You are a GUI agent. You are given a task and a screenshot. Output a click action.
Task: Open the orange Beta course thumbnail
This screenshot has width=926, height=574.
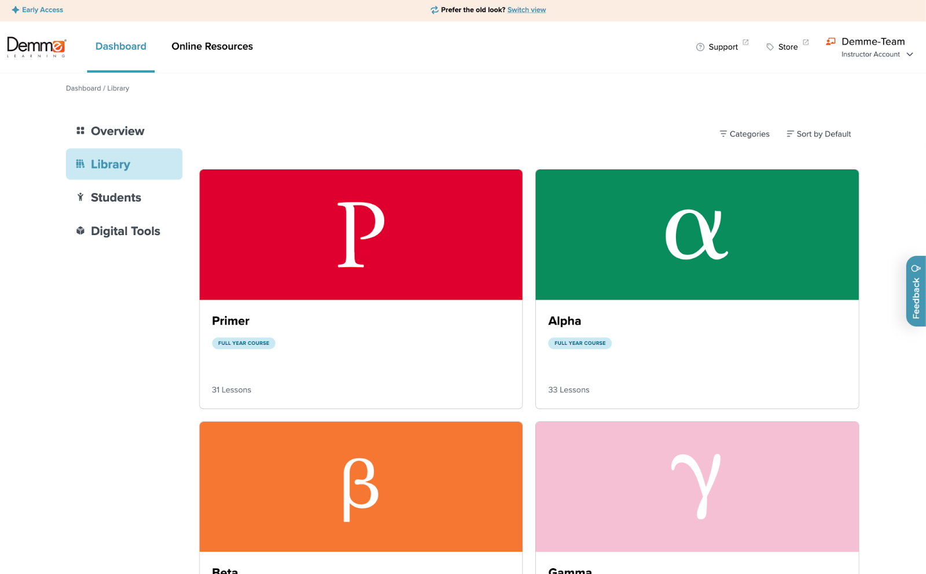point(361,487)
